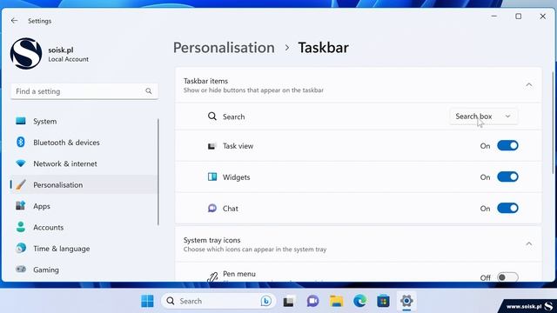This screenshot has width=557, height=313.
Task: Click the back arrow in Settings
Action: tap(14, 21)
